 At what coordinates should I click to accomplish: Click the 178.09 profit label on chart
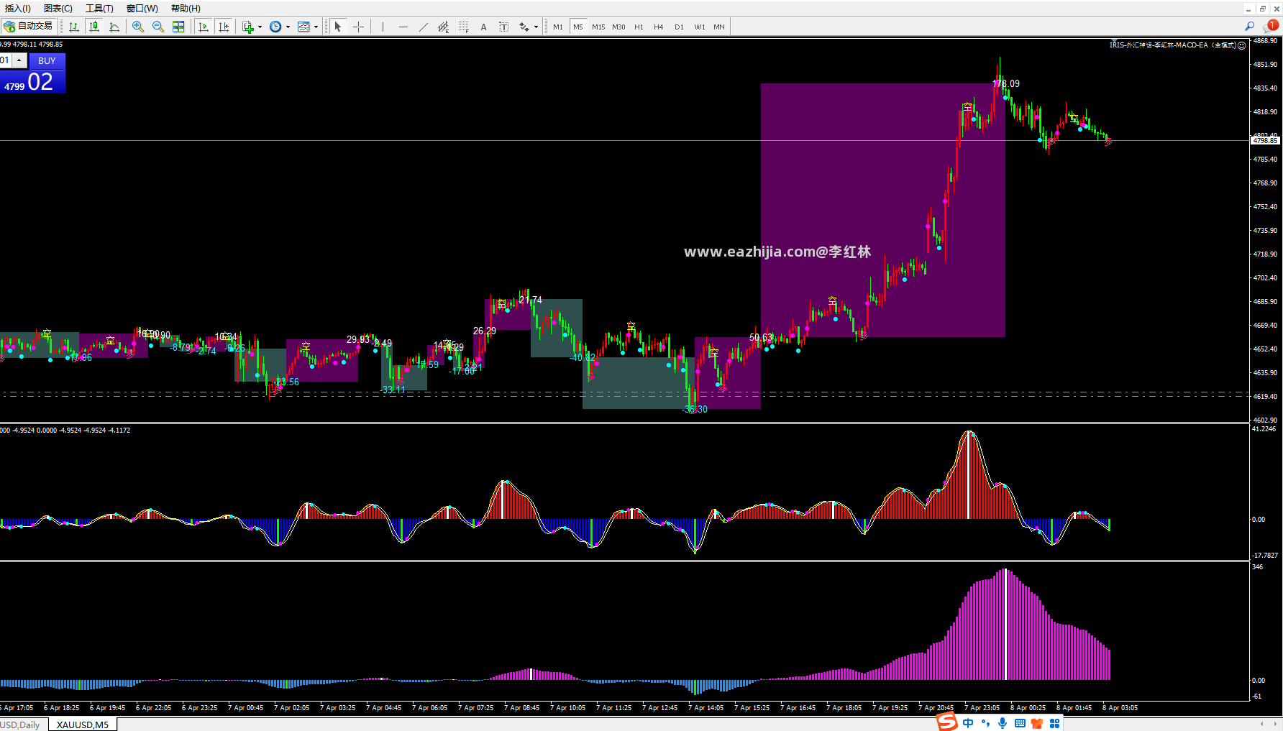click(x=1006, y=84)
